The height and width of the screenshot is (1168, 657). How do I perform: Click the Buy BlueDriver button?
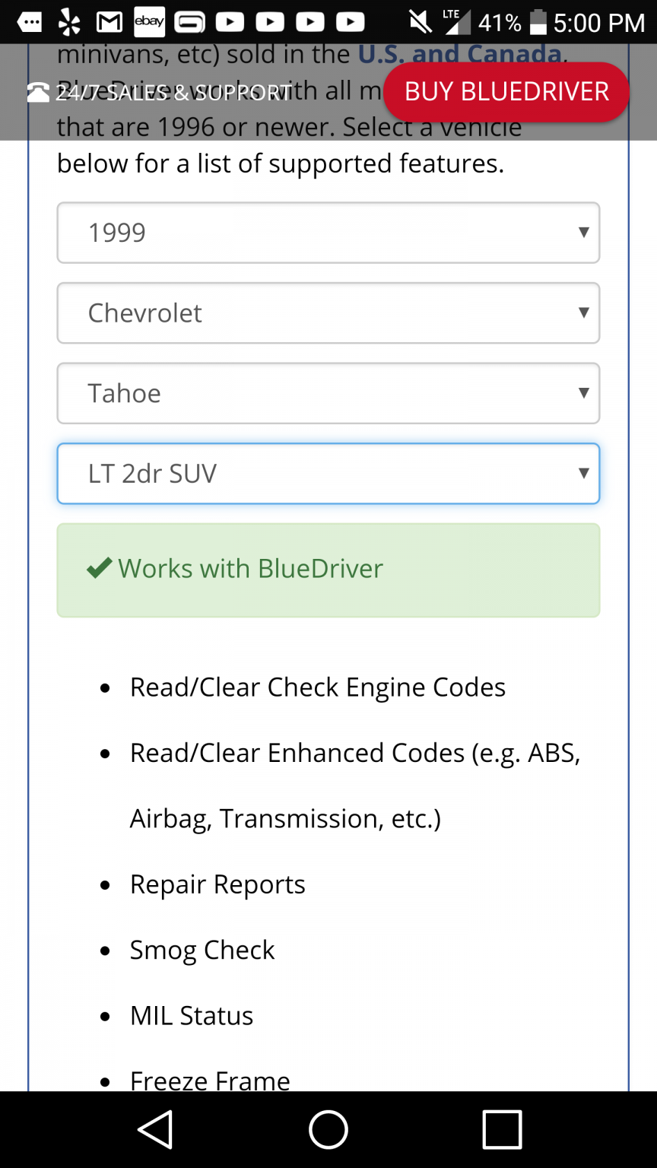[x=506, y=92]
